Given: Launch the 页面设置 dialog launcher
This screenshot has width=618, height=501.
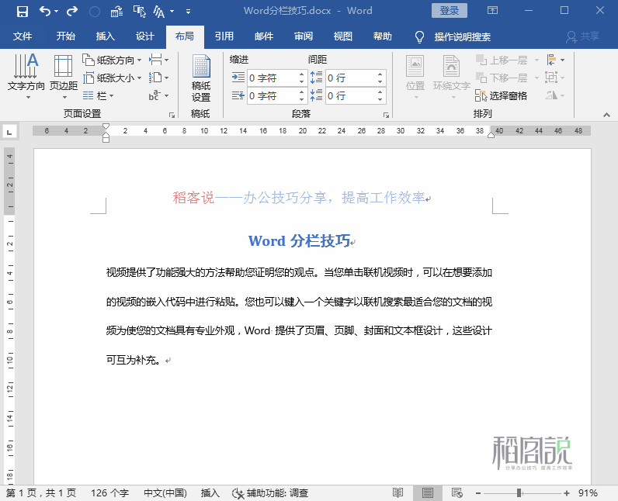Looking at the screenshot, I should [x=172, y=115].
